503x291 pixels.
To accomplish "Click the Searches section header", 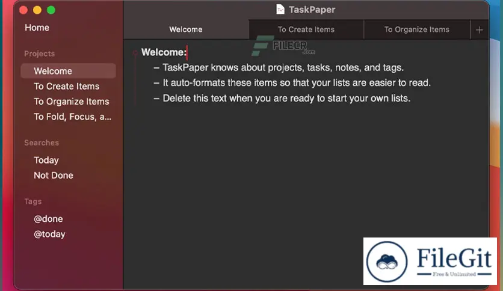I will [x=42, y=142].
